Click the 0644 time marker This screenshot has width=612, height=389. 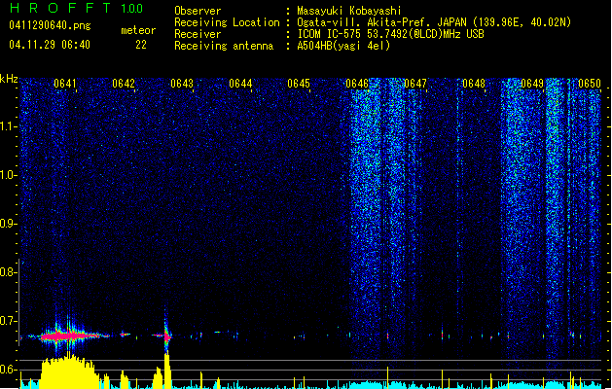point(240,84)
